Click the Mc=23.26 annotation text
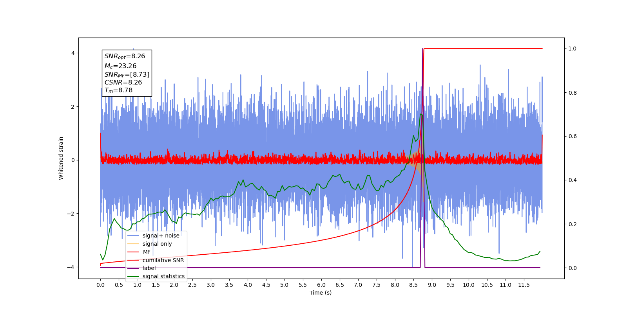Screen dimensions: 627x313 click(x=120, y=66)
